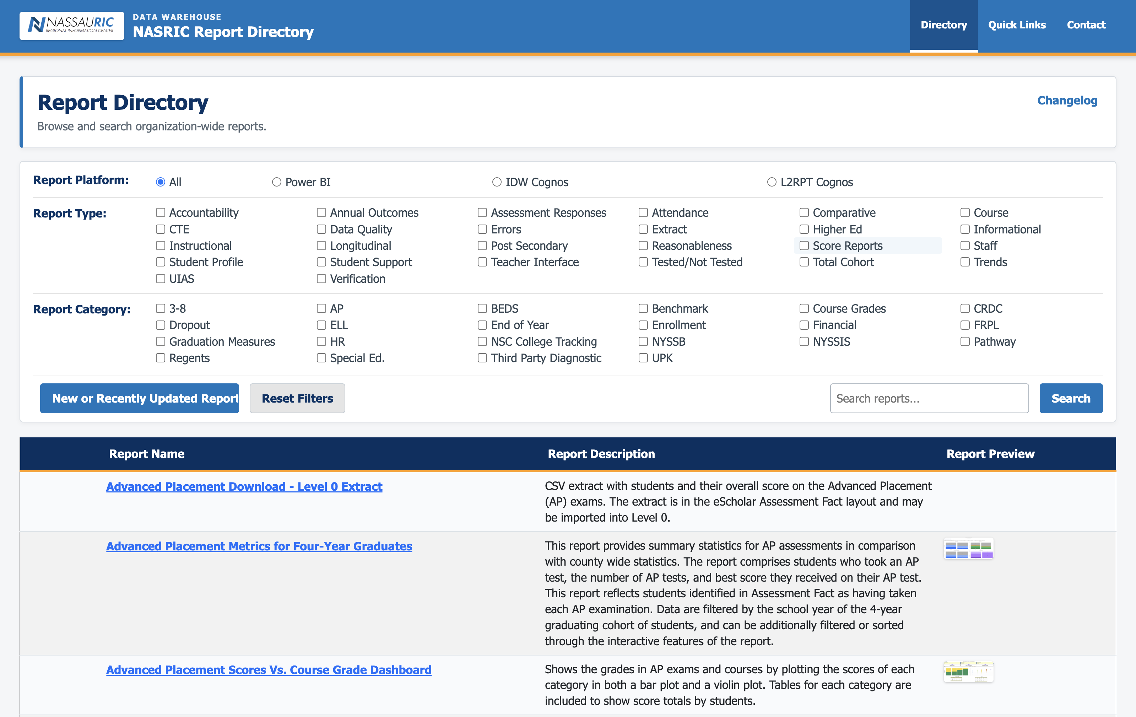This screenshot has width=1136, height=717.
Task: Open Advanced Placement Scores Vs. Course Grade Dashboard
Action: [x=269, y=670]
